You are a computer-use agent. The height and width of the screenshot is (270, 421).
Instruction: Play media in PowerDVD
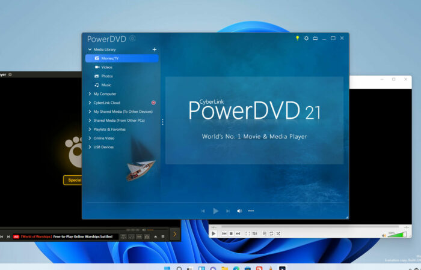[x=215, y=211]
